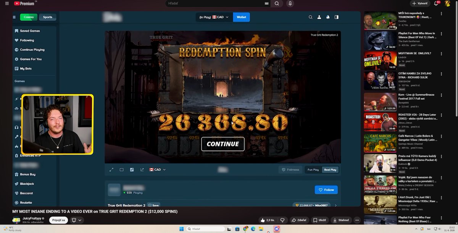Click the Uložiť save button
The height and width of the screenshot is (233, 458).
pos(319,220)
